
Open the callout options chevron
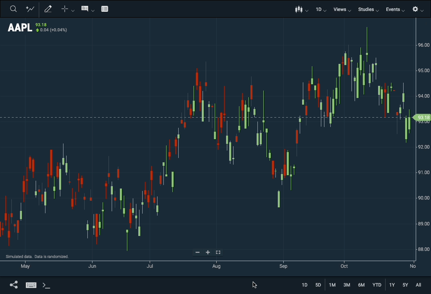click(93, 11)
